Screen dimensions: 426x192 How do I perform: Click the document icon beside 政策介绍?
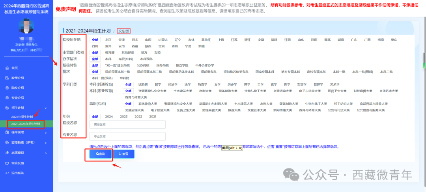7,78
